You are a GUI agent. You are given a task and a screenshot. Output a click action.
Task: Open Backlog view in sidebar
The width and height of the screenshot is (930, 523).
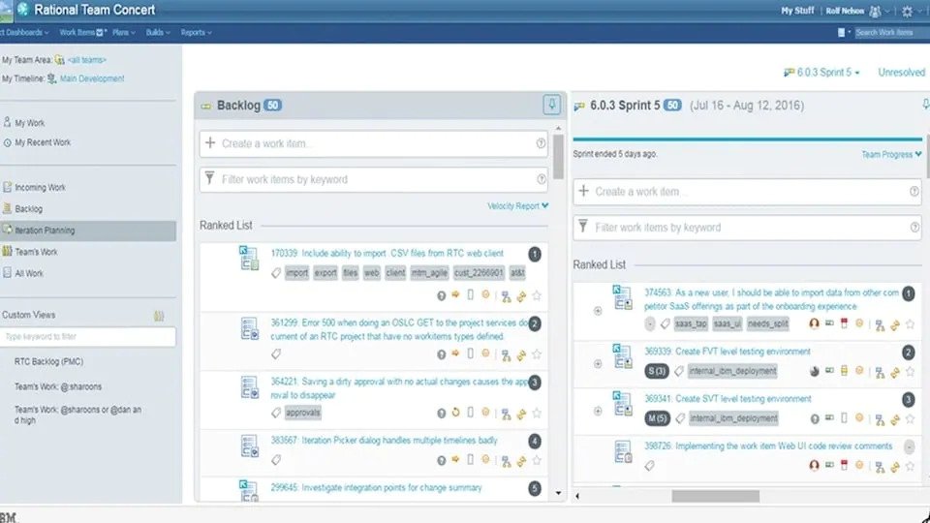click(x=28, y=209)
